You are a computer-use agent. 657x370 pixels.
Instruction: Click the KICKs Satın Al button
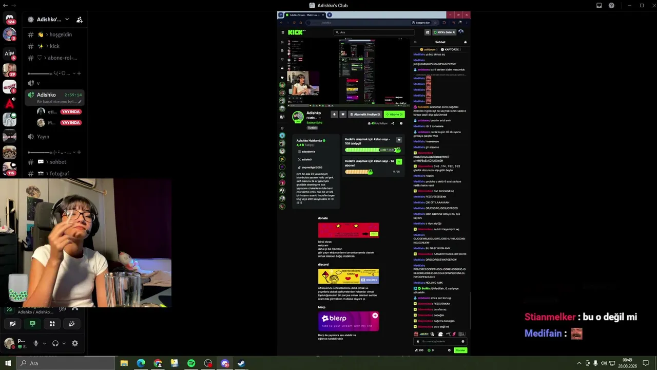445,32
